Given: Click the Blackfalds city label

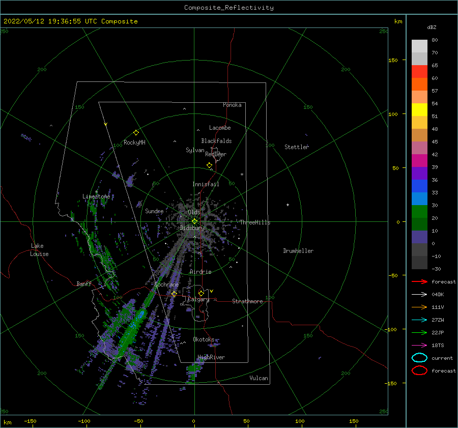Looking at the screenshot, I should [216, 141].
